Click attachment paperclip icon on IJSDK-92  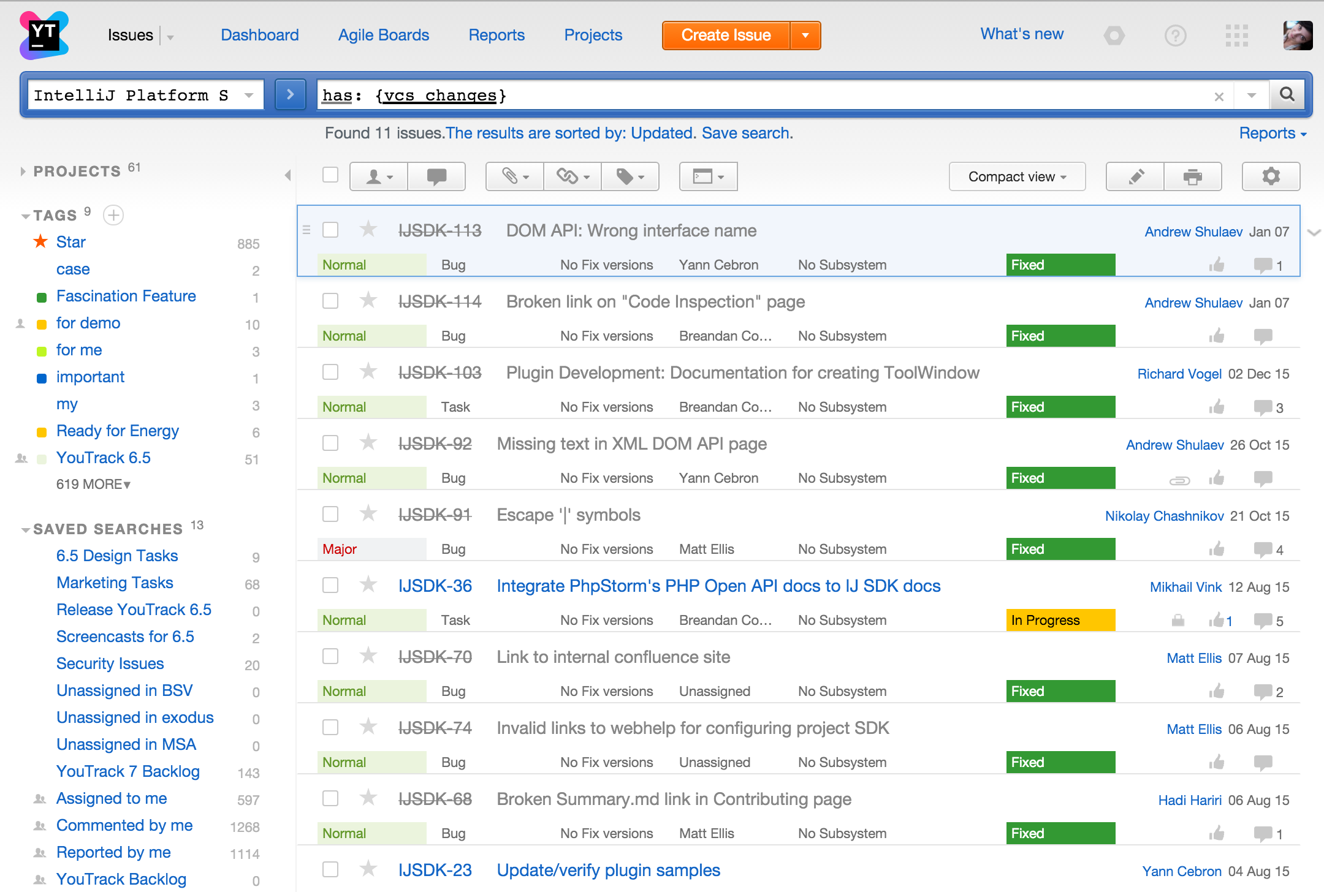click(1179, 480)
